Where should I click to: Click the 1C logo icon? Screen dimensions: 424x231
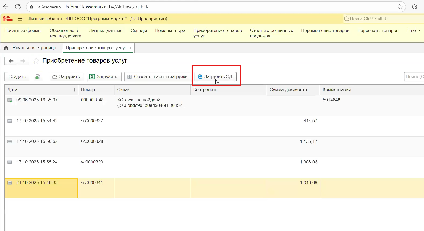tap(8, 19)
